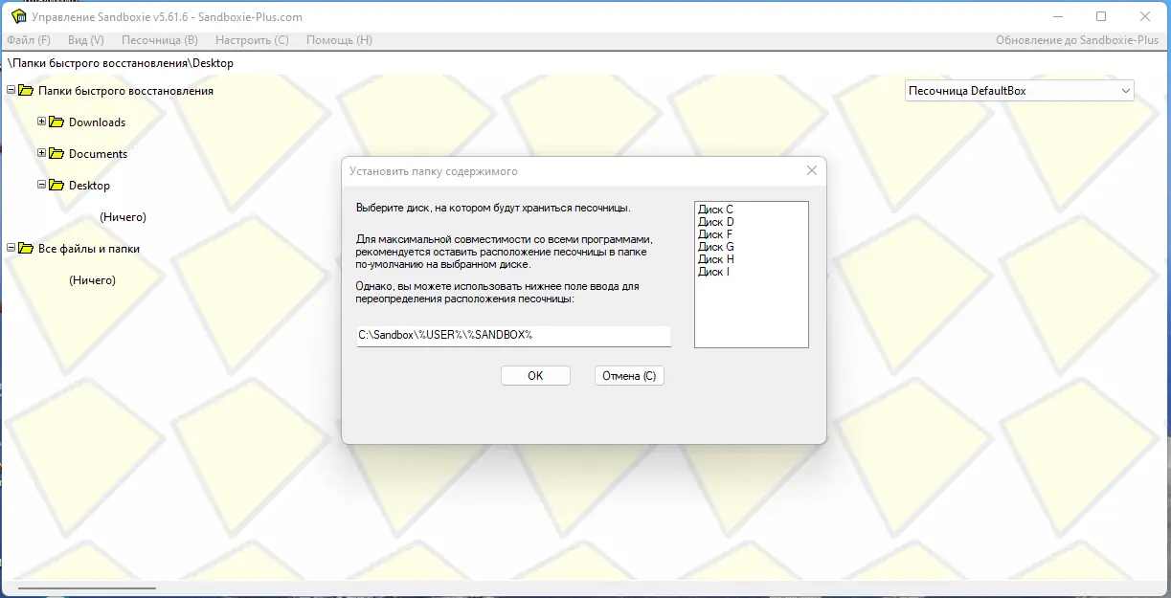This screenshot has height=598, width=1171.
Task: Click the folder icon beside Папки быстрого восстановления
Action: coord(26,91)
